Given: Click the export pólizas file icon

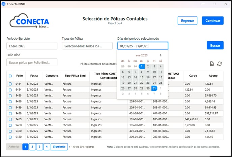Looking at the screenshot, I should pyautogui.click(x=212, y=64).
